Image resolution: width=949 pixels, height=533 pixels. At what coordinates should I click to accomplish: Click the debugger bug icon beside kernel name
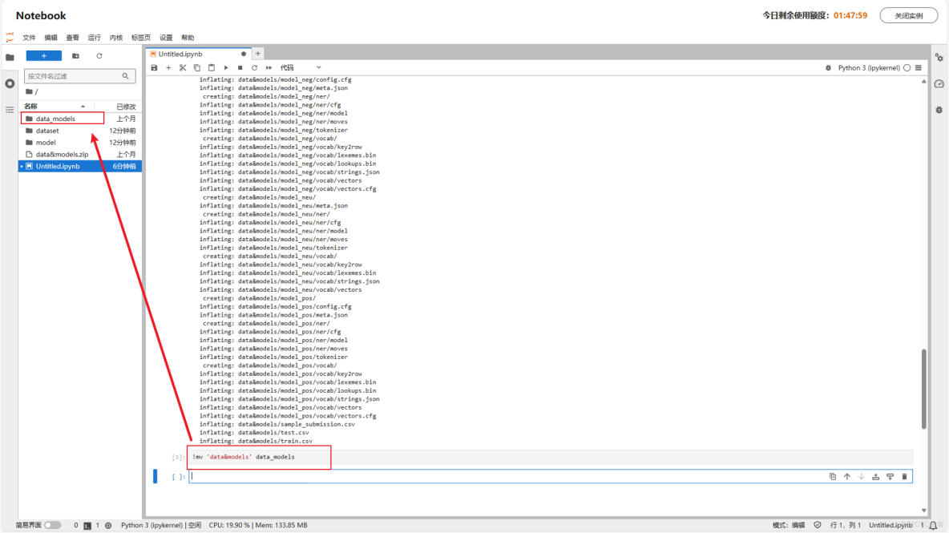pyautogui.click(x=829, y=68)
